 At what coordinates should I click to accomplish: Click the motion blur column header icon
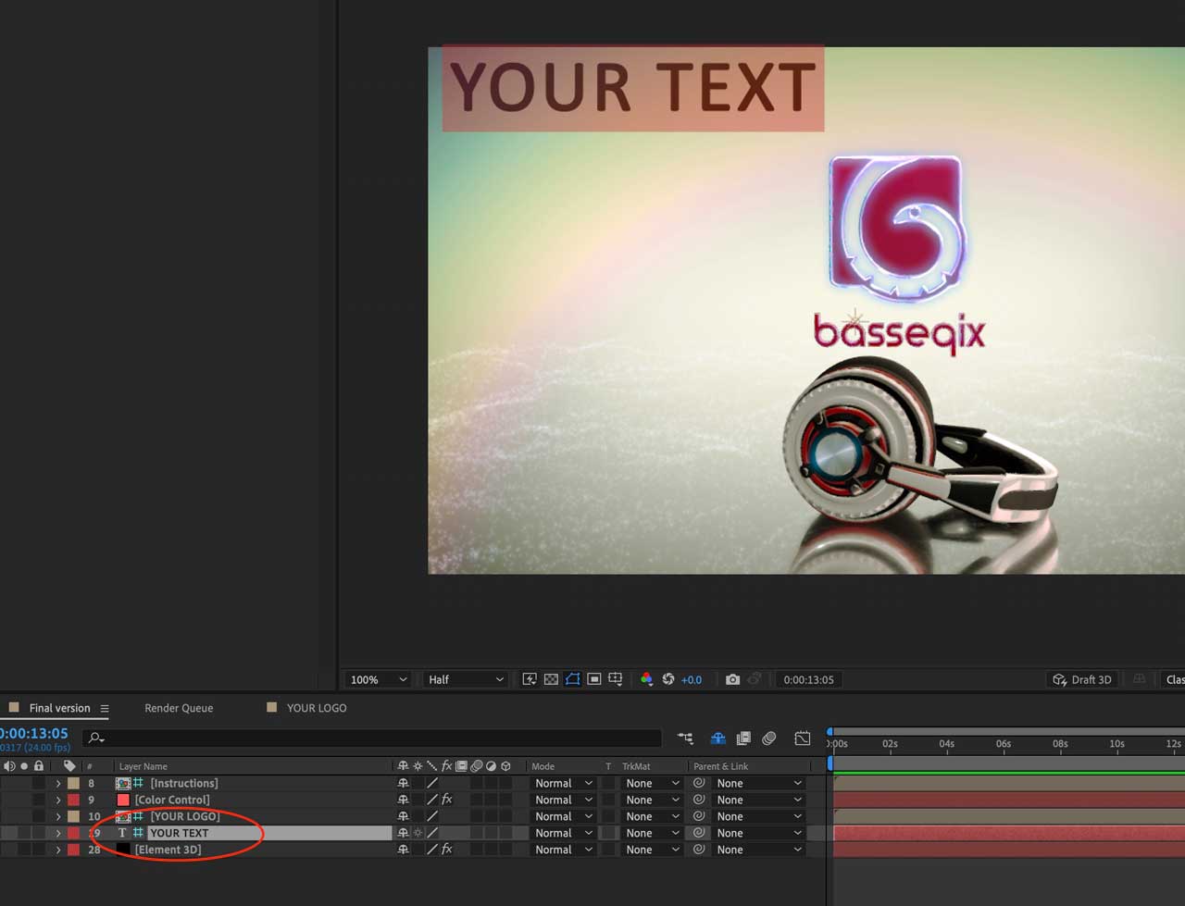tap(476, 766)
